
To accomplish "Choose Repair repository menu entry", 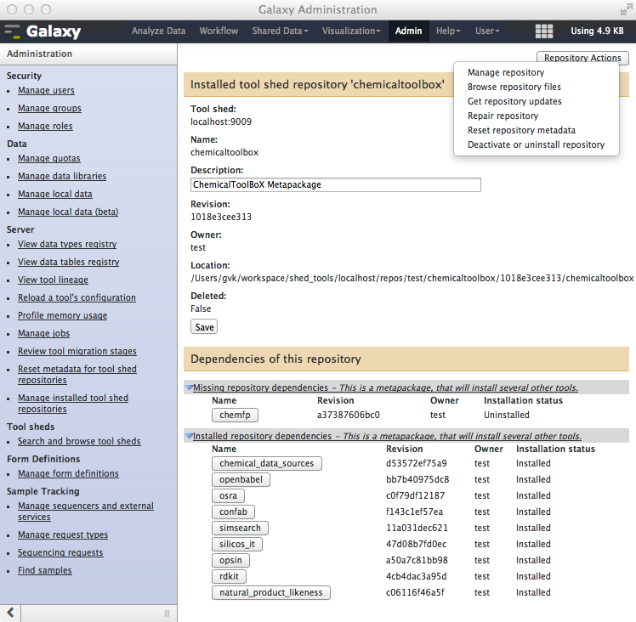I will (503, 116).
